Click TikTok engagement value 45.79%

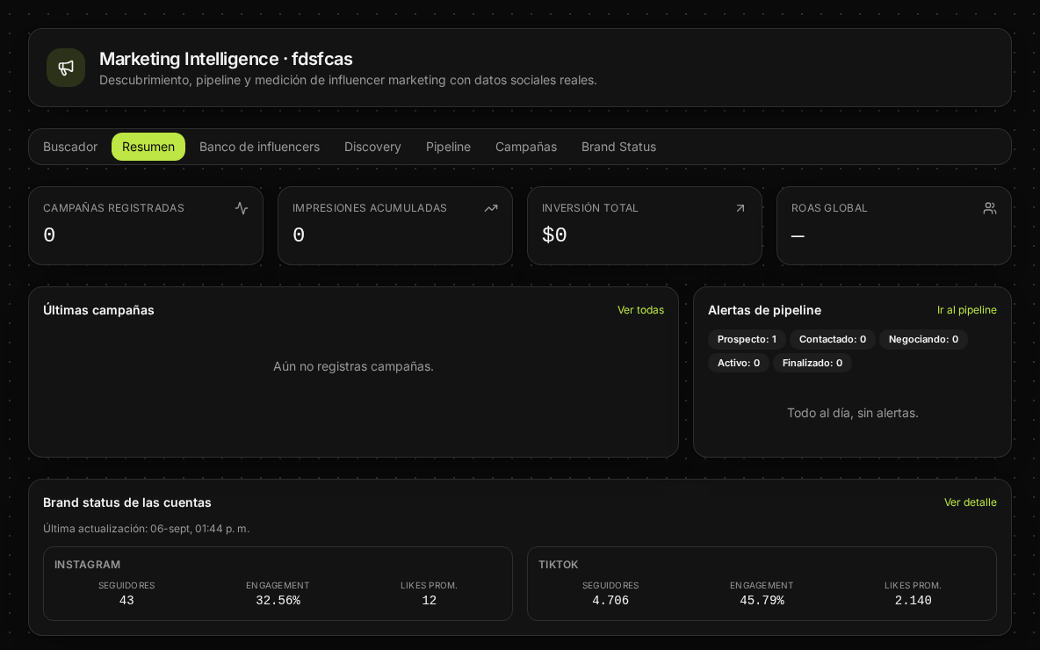(x=762, y=600)
